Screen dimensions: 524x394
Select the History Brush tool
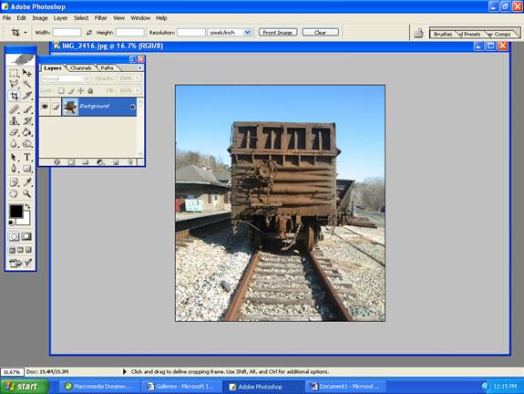pos(26,120)
